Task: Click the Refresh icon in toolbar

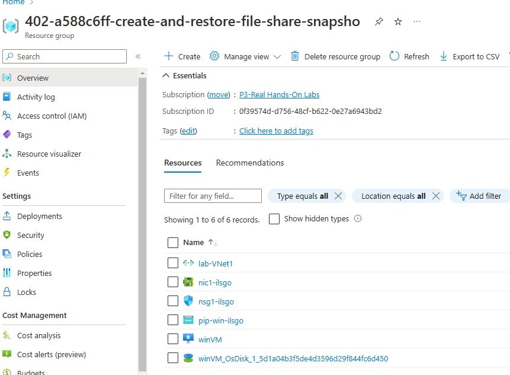Action: (394, 56)
